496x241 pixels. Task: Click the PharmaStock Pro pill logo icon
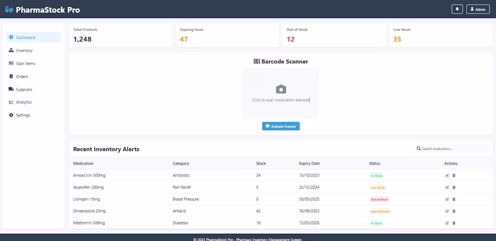click(9, 10)
